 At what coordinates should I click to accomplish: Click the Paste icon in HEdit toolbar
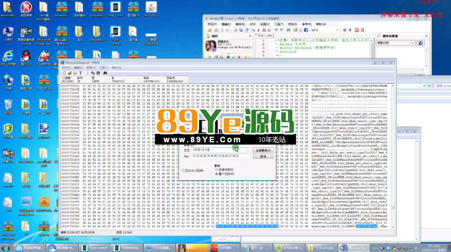click(98, 73)
